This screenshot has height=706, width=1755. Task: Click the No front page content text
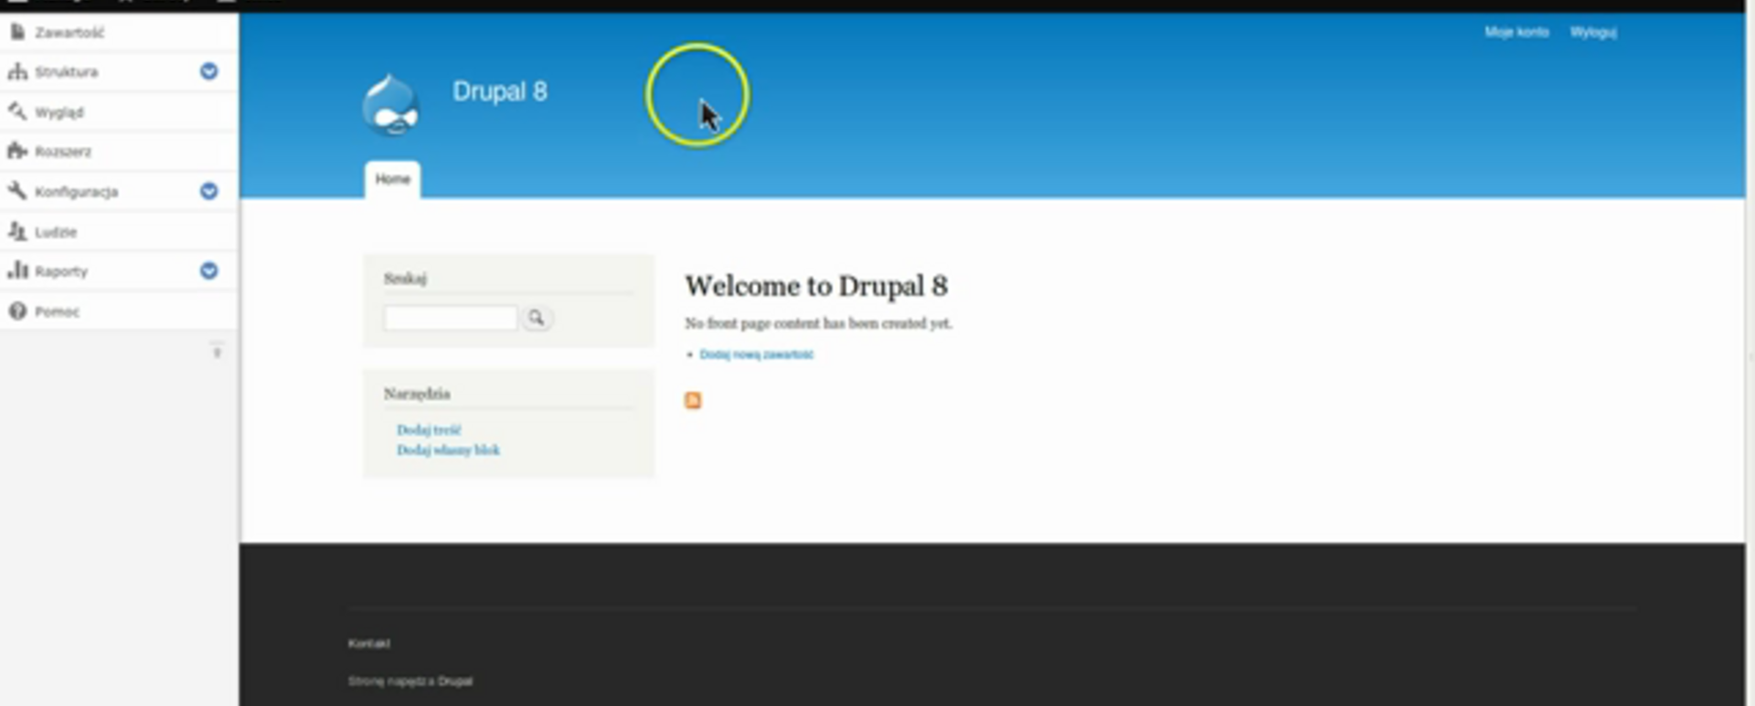pyautogui.click(x=818, y=323)
